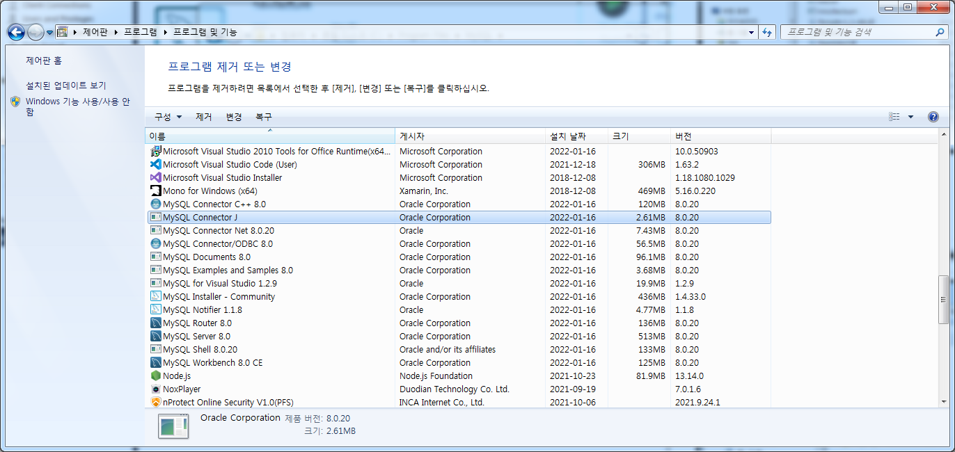The width and height of the screenshot is (955, 452).
Task: Click the NoxPlayer icon
Action: tap(156, 389)
